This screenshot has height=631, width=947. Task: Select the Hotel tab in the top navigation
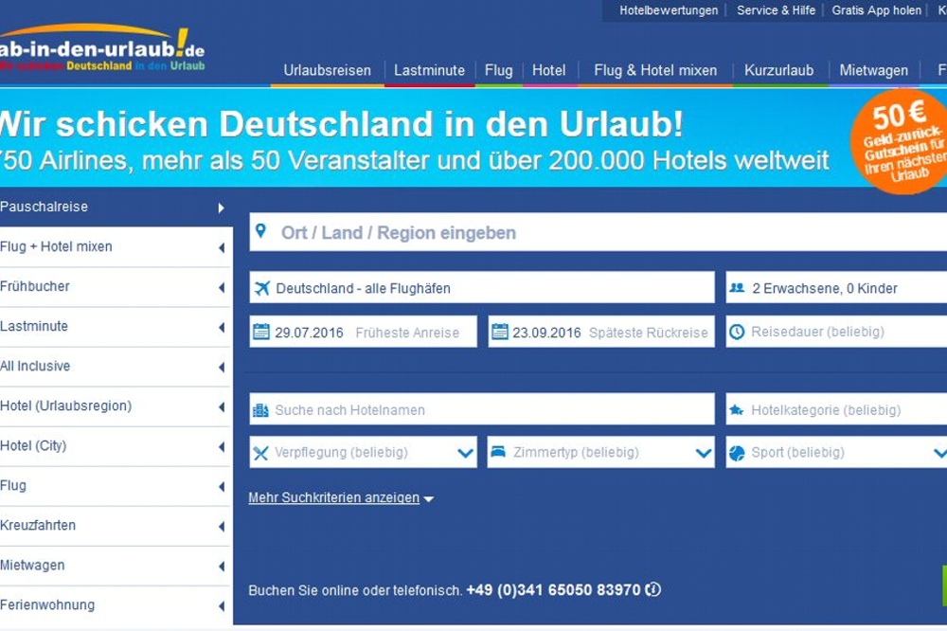548,69
